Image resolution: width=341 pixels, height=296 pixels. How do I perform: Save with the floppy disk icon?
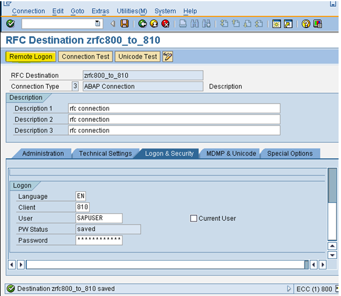(124, 24)
